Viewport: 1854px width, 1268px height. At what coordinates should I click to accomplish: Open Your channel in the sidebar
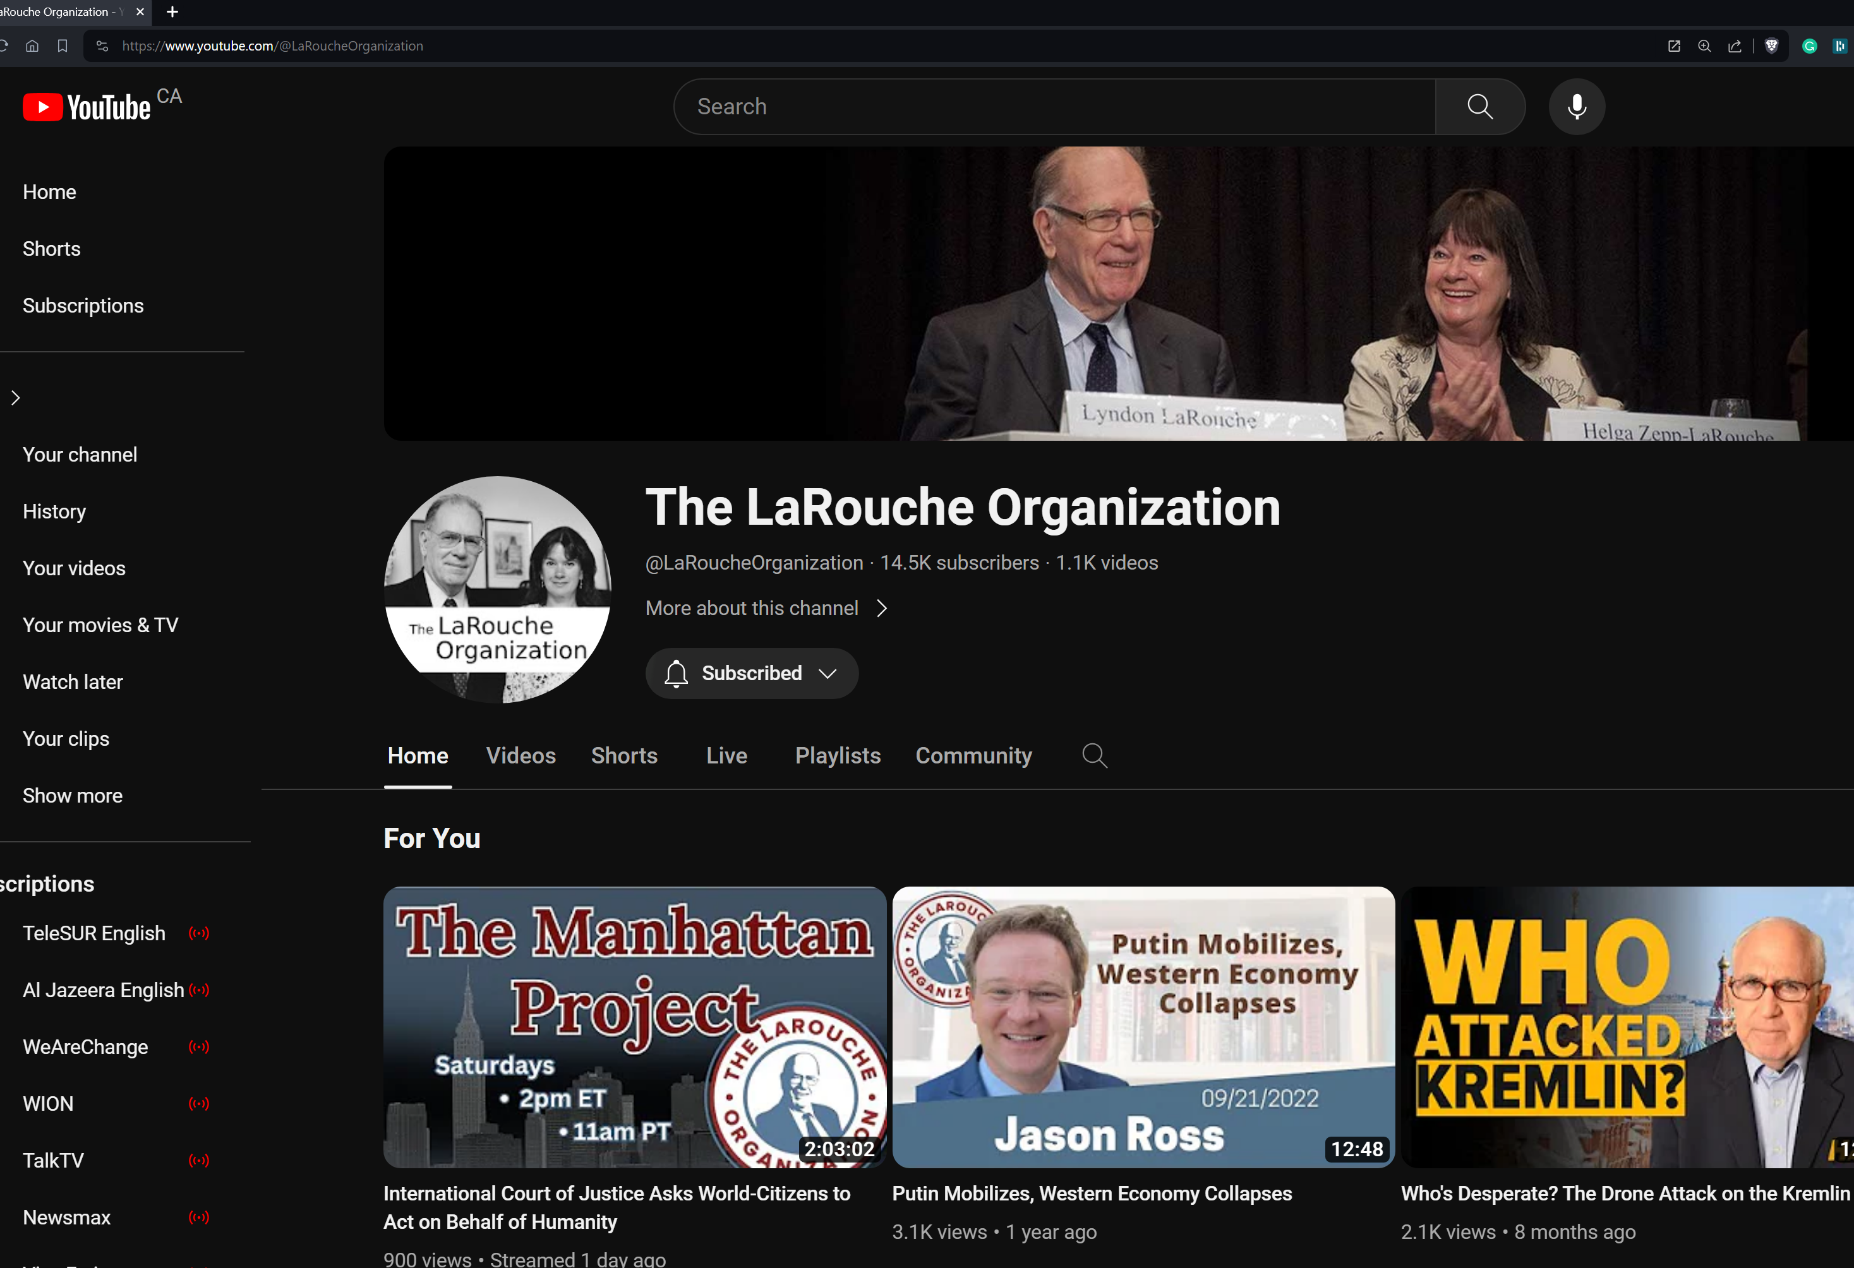click(x=80, y=455)
